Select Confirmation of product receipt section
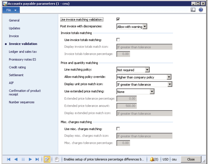This screenshot has height=164, width=208. (25, 92)
